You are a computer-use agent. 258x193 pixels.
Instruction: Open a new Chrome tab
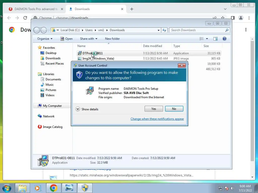coord(132,9)
